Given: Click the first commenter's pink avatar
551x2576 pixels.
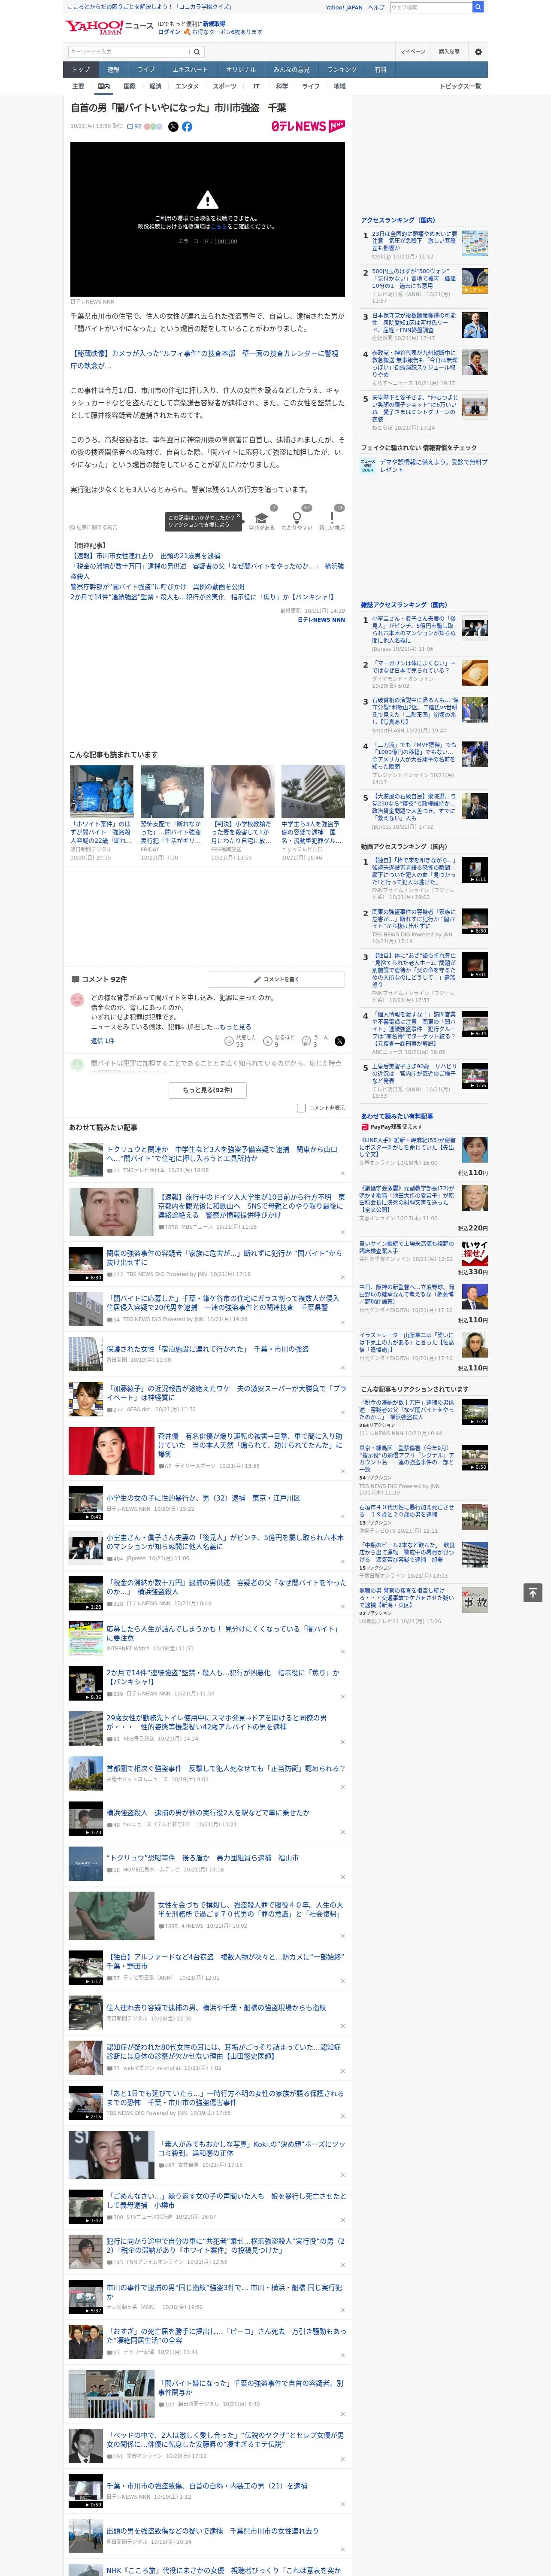Looking at the screenshot, I should coord(77,1000).
